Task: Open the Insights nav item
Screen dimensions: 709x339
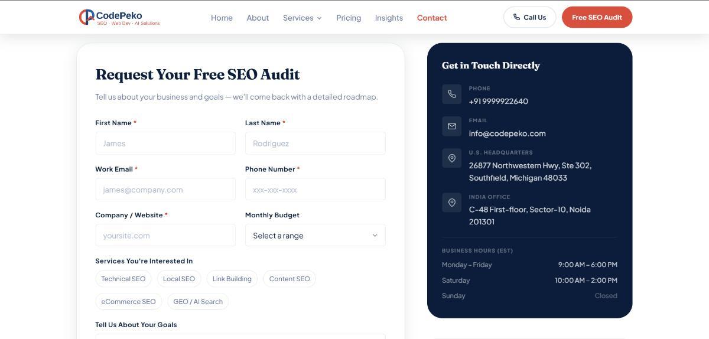Action: [x=389, y=18]
